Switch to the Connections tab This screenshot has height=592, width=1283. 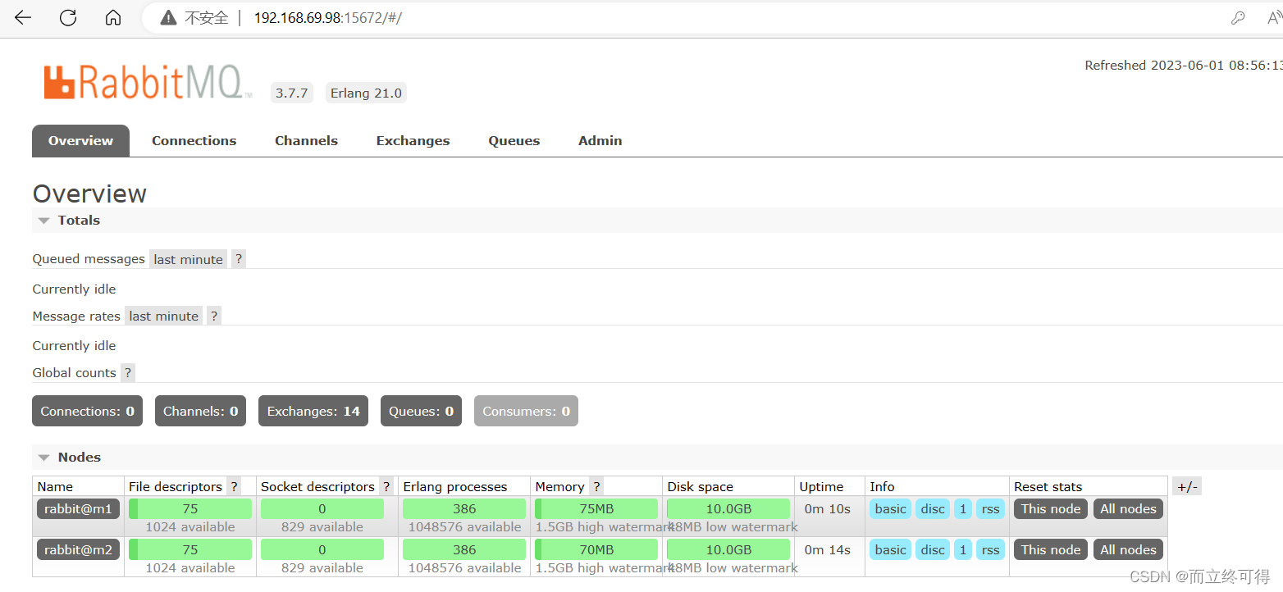tap(194, 140)
